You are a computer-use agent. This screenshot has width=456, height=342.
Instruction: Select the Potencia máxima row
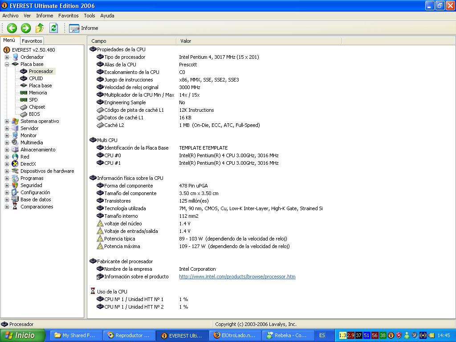click(x=193, y=246)
